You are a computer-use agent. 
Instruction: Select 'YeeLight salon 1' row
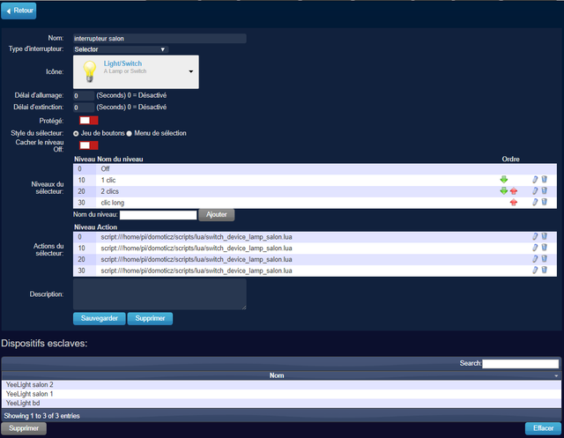pyautogui.click(x=281, y=394)
